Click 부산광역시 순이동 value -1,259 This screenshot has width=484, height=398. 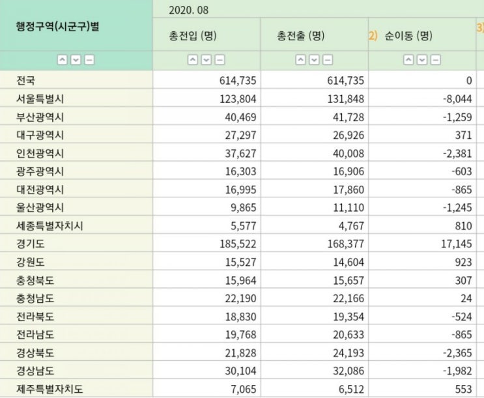[457, 117]
